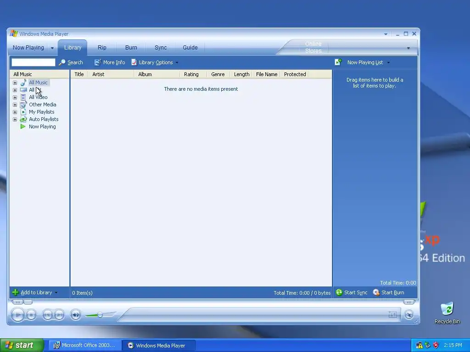This screenshot has height=352, width=470.
Task: Select the Other Media icon in tree
Action: click(x=23, y=104)
